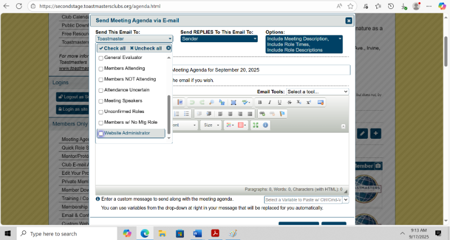Click the blue About editor info icon

265,125
